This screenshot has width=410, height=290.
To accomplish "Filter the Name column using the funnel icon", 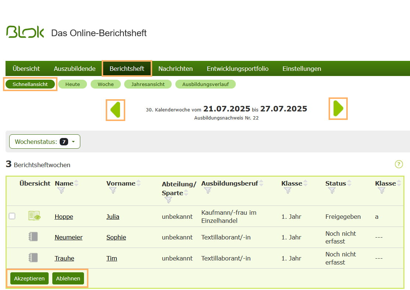I will pos(61,190).
